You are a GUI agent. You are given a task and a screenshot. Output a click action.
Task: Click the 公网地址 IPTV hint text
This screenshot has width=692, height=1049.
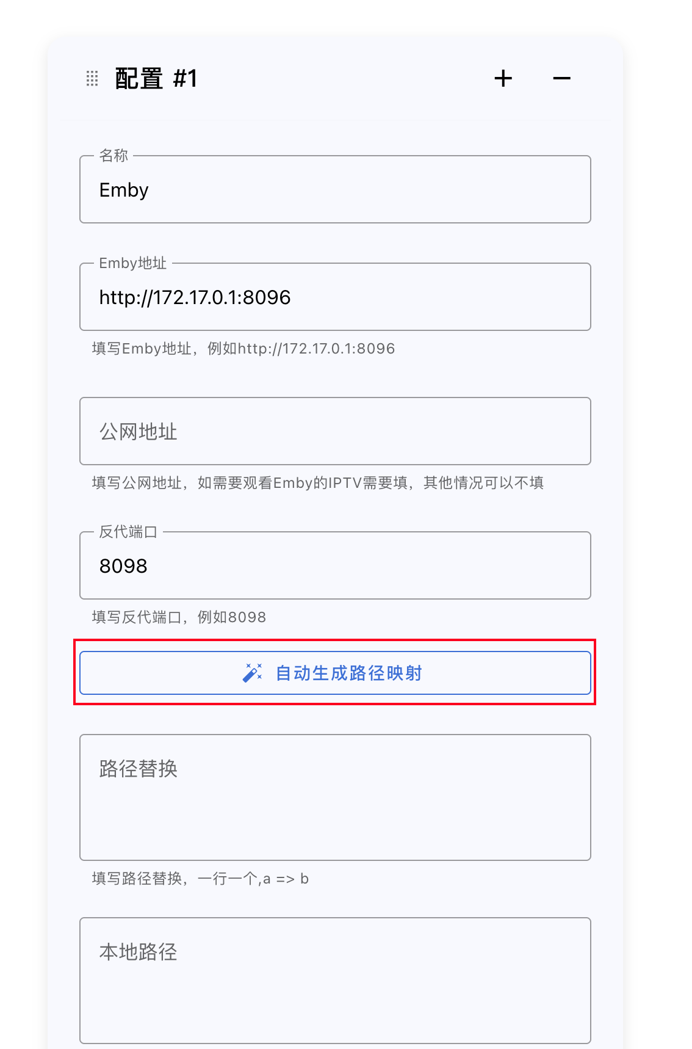coord(317,483)
